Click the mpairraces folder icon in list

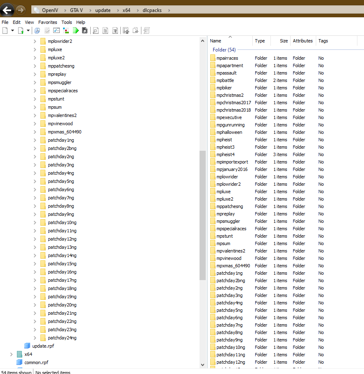pos(213,58)
